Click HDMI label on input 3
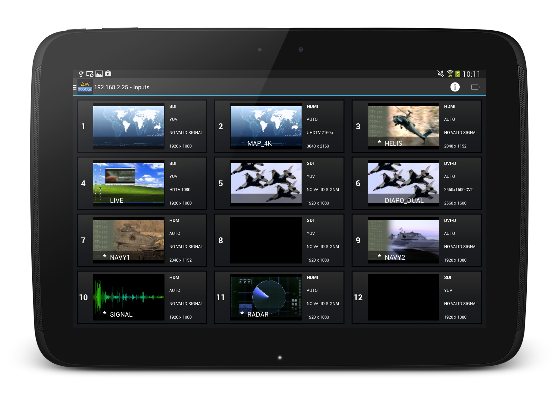 coord(450,107)
